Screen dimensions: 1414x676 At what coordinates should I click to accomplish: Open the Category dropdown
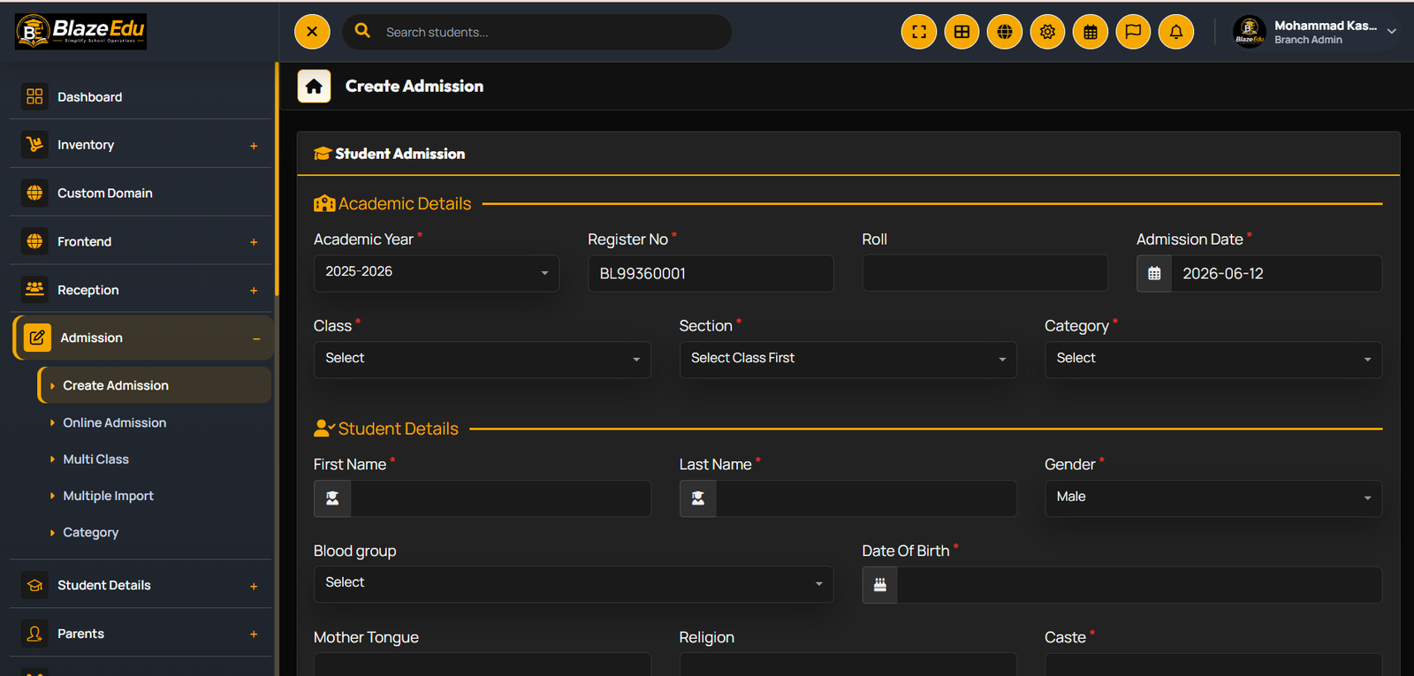pos(1213,360)
